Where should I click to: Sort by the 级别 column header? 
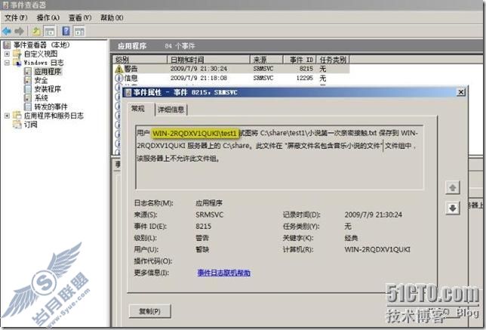coord(140,60)
